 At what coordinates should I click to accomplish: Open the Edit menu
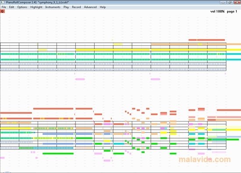(x=11, y=7)
